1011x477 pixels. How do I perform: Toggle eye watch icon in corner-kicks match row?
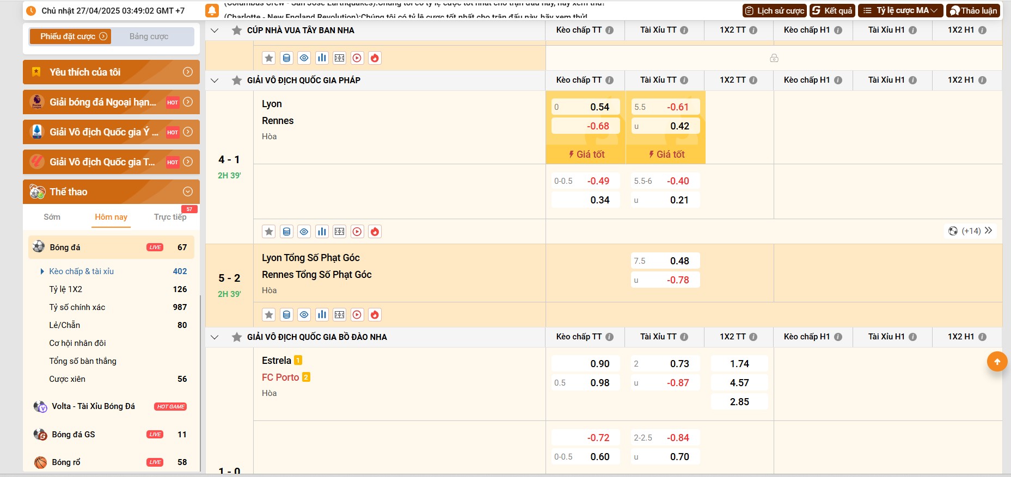pos(304,315)
